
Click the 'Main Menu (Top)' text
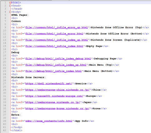pos(101,65)
